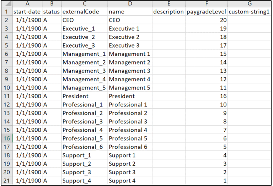Select column A header
This screenshot has height=186, width=273.
pos(27,4)
